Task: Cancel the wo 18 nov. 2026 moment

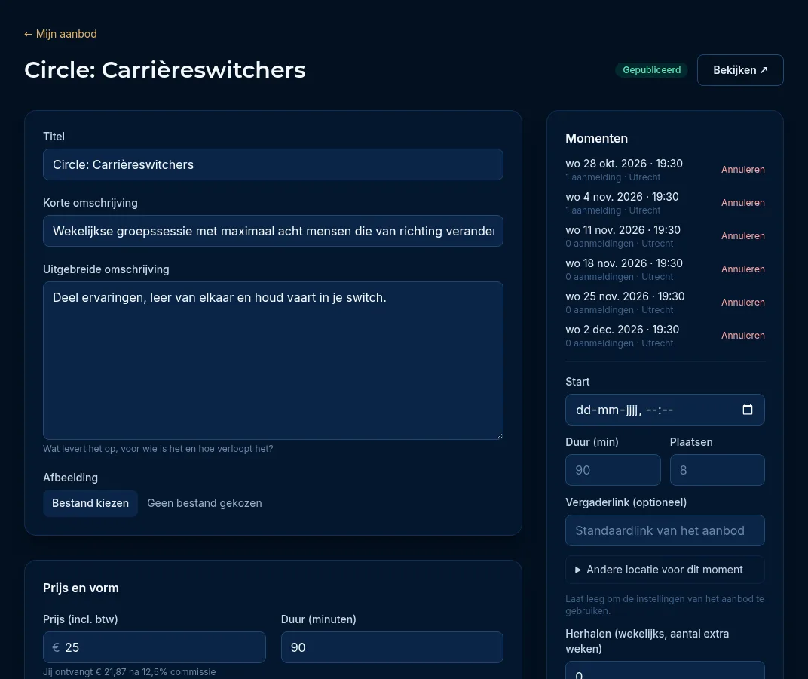Action: (x=742, y=269)
